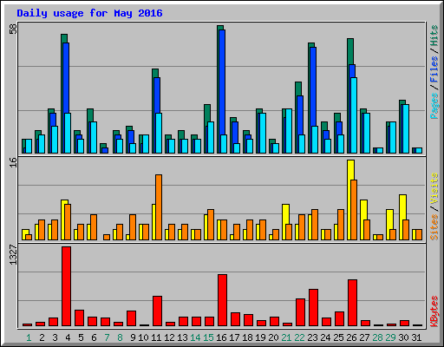The width and height of the screenshot is (444, 347).
Task: Click day 11 on the x-axis
Action: (156, 337)
